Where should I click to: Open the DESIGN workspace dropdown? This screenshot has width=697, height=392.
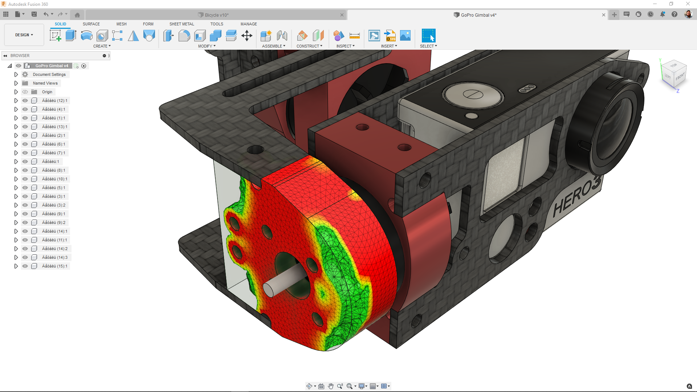[24, 35]
